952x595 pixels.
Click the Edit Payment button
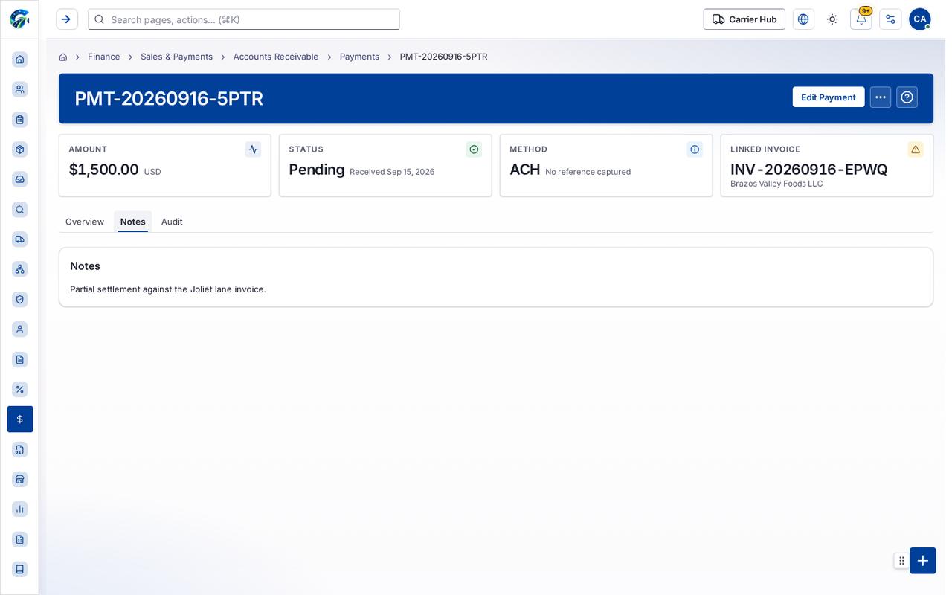[829, 97]
